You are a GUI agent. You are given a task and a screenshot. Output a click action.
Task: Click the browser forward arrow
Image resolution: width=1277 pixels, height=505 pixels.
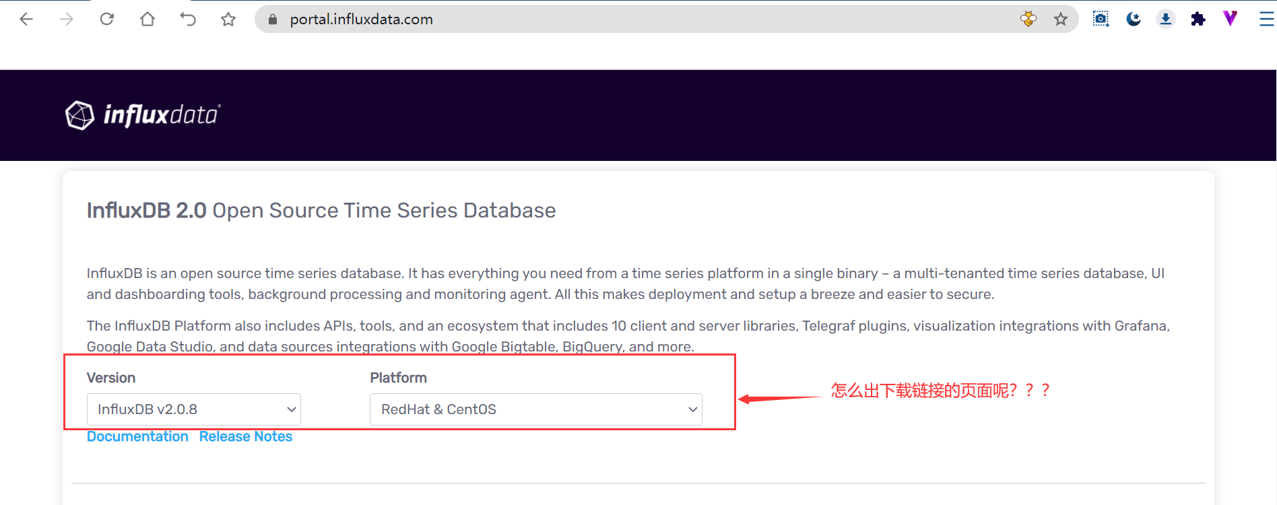67,20
